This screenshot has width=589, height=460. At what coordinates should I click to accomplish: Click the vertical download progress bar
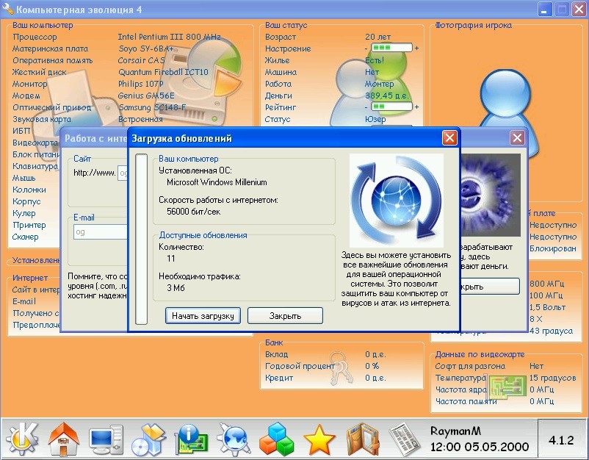point(141,239)
